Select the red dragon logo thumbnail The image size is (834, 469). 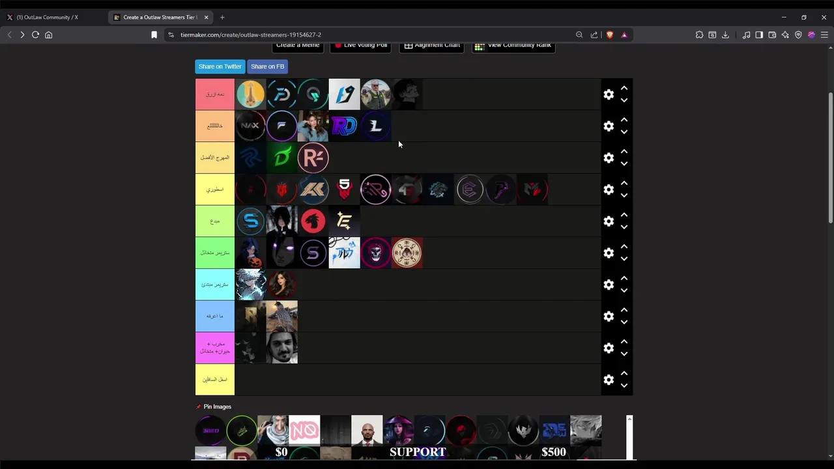313,221
